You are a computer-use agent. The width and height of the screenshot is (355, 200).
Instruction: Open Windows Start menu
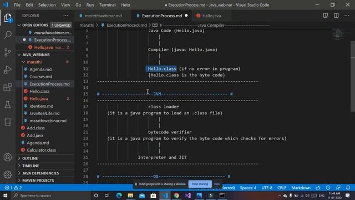coord(5,196)
